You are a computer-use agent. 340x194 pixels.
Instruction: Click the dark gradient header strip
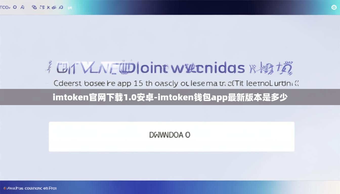click(x=170, y=7)
